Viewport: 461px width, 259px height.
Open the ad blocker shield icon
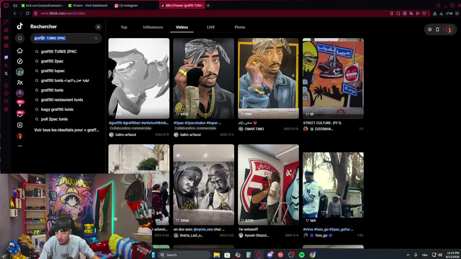pos(405,13)
